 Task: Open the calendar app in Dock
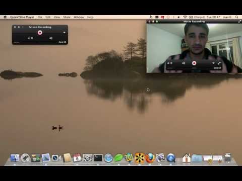click(x=77, y=158)
